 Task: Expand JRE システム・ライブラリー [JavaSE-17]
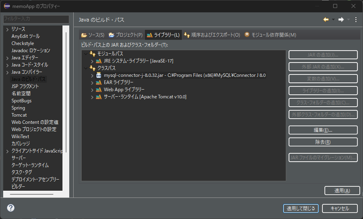[x=92, y=61]
